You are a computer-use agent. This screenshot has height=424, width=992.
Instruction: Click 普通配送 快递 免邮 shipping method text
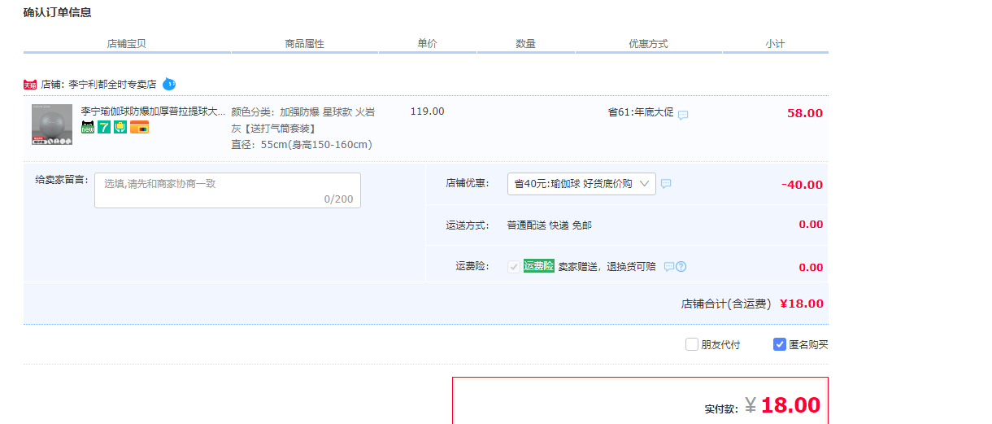click(x=550, y=225)
